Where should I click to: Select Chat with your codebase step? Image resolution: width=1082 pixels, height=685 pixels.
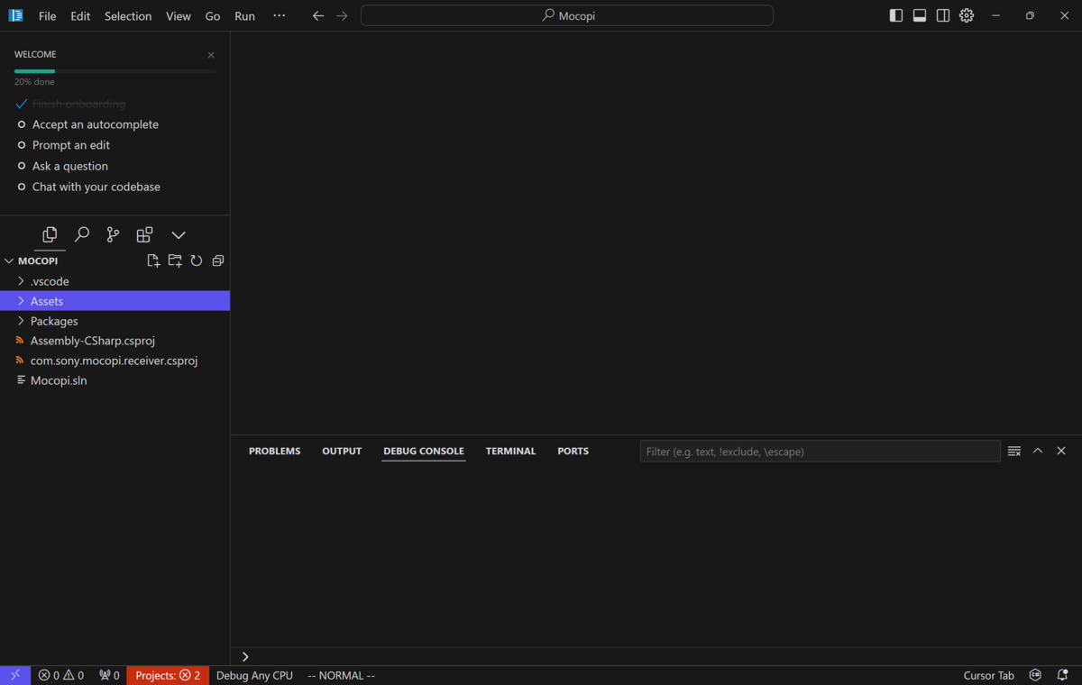tap(96, 187)
